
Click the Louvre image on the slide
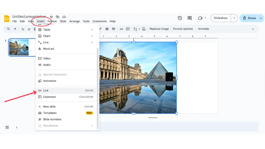click(138, 78)
